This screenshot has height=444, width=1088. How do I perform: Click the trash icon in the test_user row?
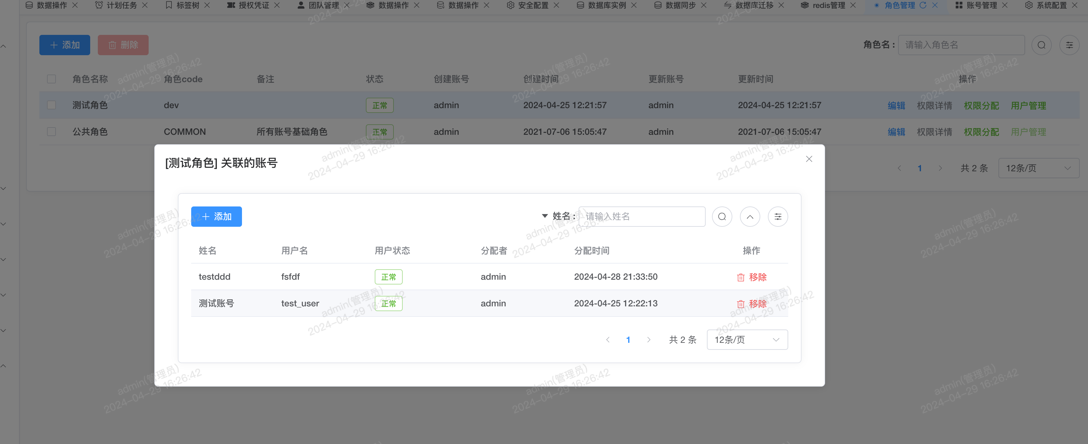click(740, 304)
